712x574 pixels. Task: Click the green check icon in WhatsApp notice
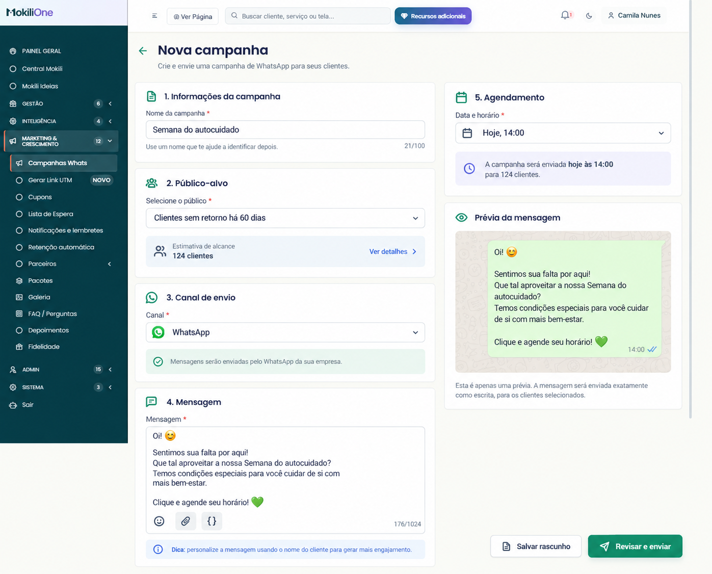click(159, 361)
